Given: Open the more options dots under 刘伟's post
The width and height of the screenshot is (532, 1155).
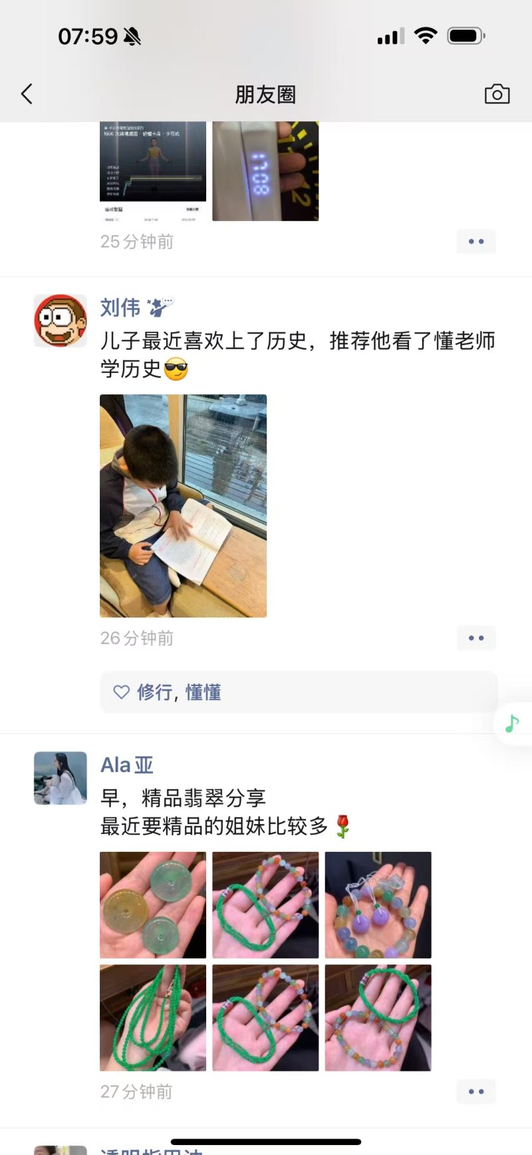Looking at the screenshot, I should [x=476, y=638].
